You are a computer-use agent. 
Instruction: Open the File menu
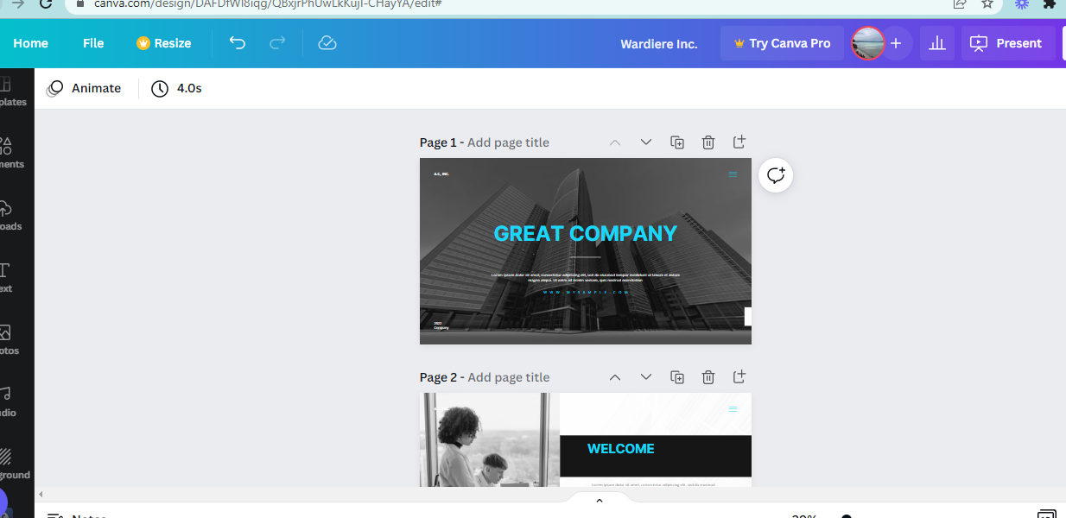[x=93, y=43]
